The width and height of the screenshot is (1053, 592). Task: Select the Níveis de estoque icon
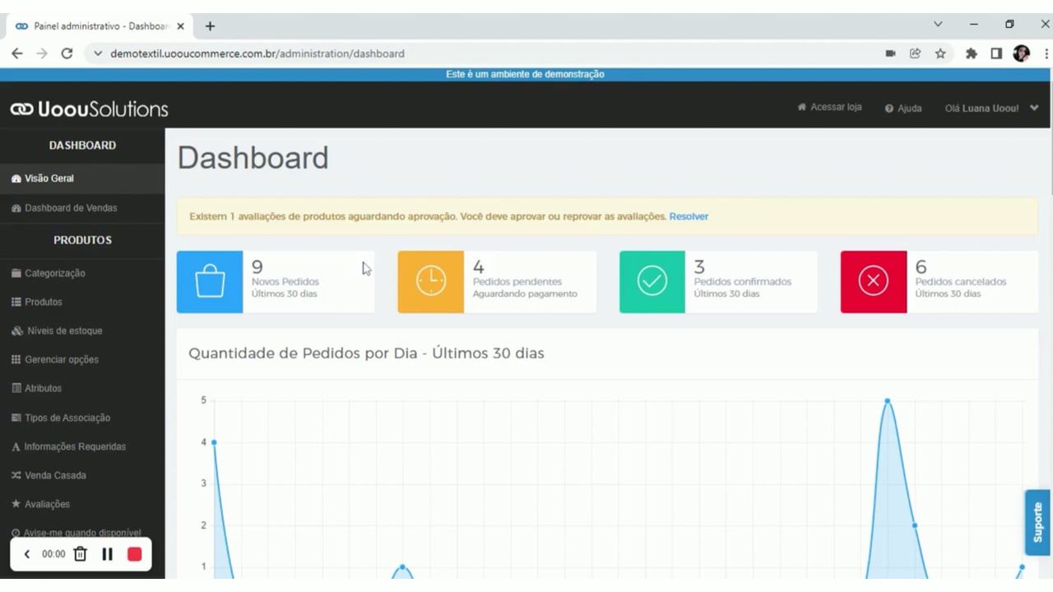coord(16,331)
